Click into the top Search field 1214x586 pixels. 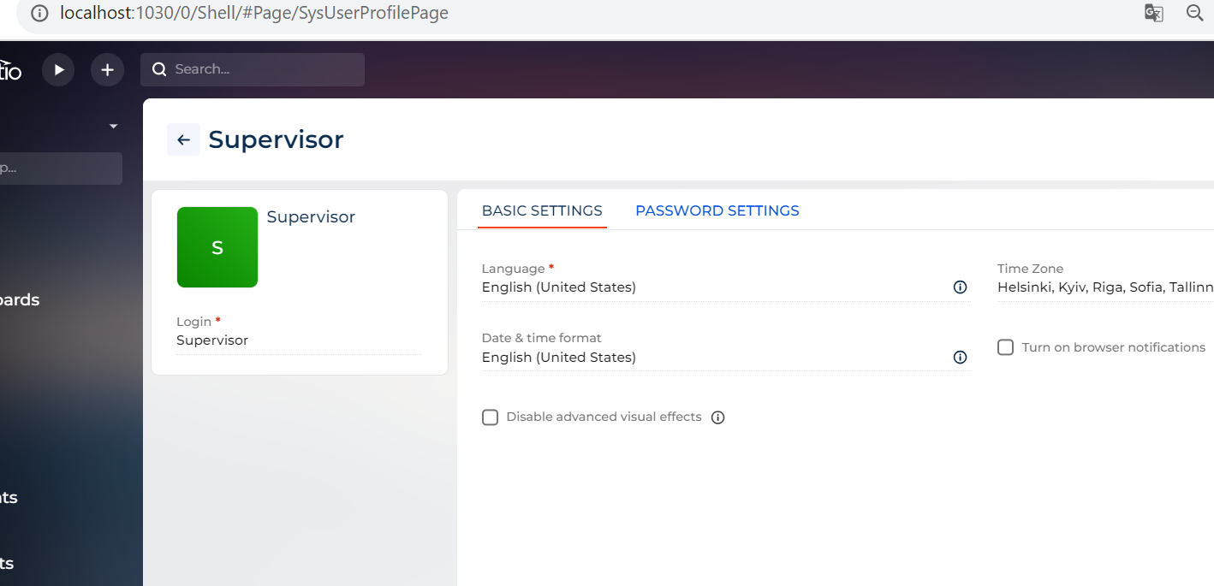click(253, 69)
